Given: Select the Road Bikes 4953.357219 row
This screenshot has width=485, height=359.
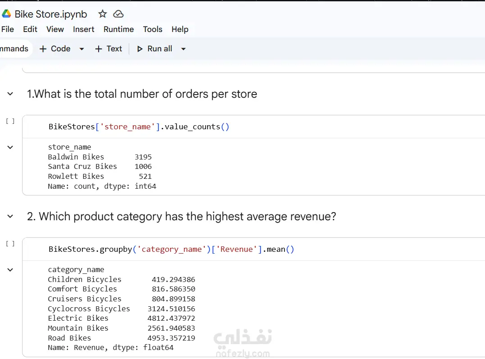Looking at the screenshot, I should point(121,338).
